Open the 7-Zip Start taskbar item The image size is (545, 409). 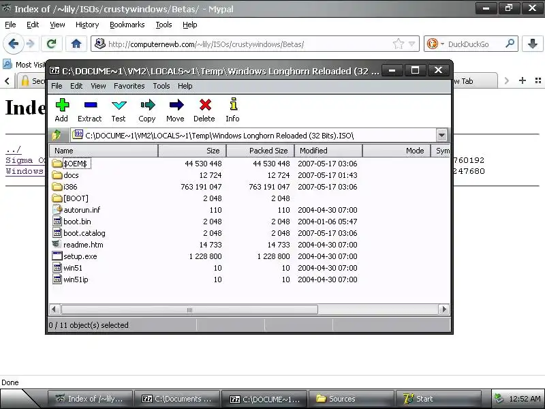click(438, 399)
